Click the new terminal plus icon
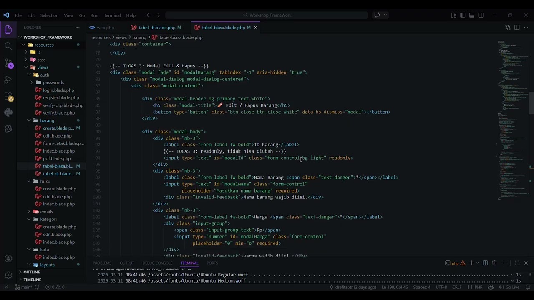The image size is (534, 300). tap(471, 263)
